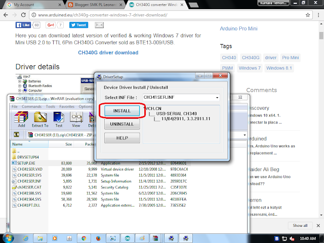
Task: Open the Select INF File dropdown
Action: (x=217, y=97)
